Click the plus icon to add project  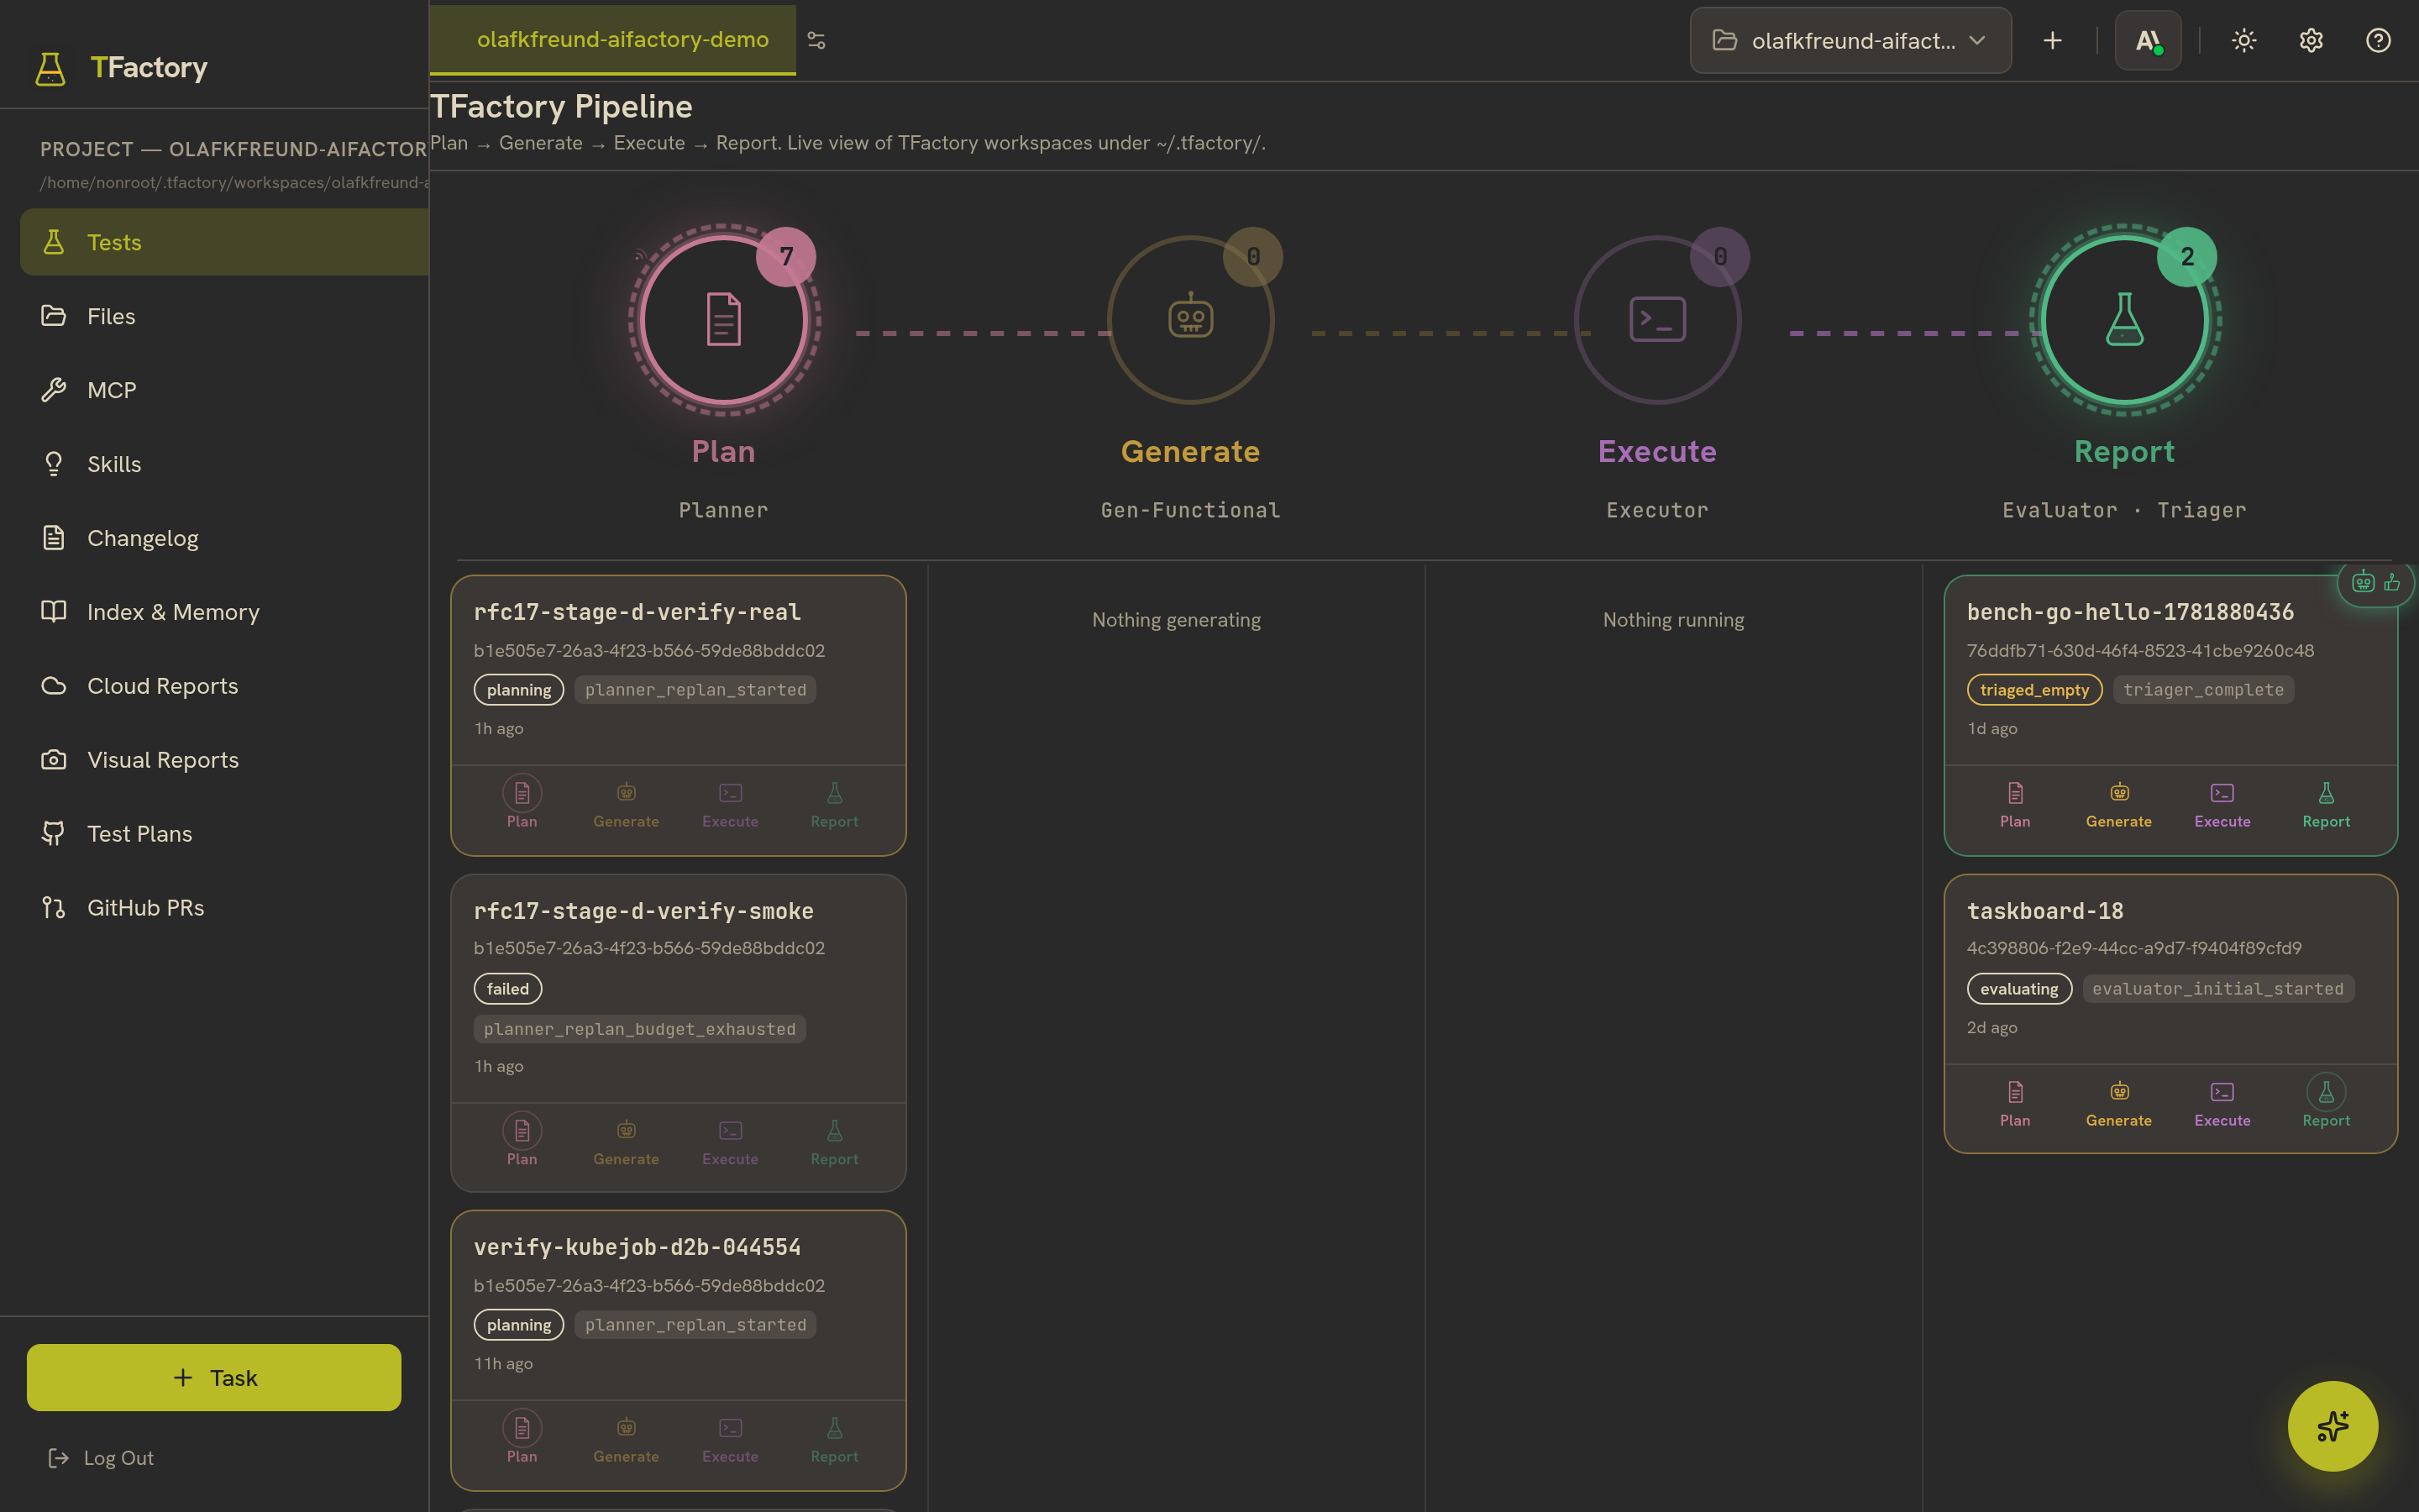[2052, 40]
